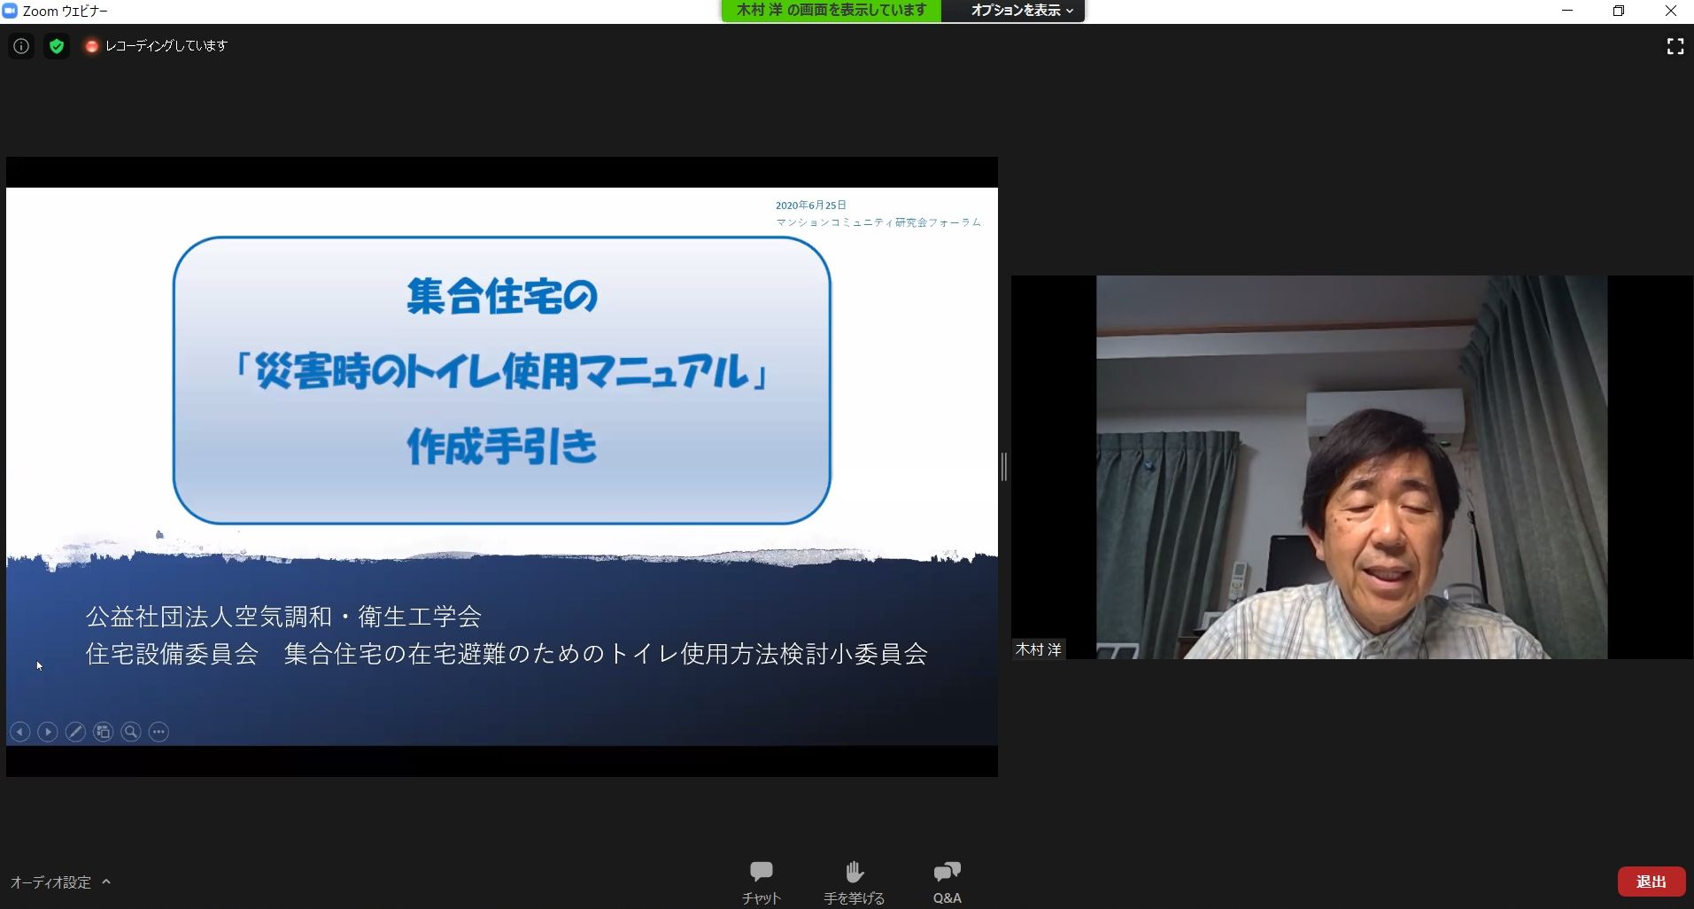Click the slideshow zoom magnifier icon
The width and height of the screenshot is (1694, 909).
tap(131, 732)
